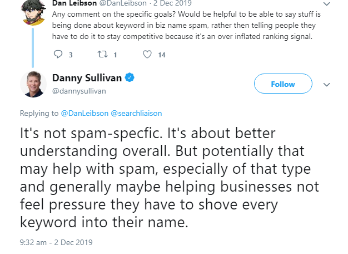
Task: Open the Danny Sullivan display name link
Action: pyautogui.click(x=86, y=78)
